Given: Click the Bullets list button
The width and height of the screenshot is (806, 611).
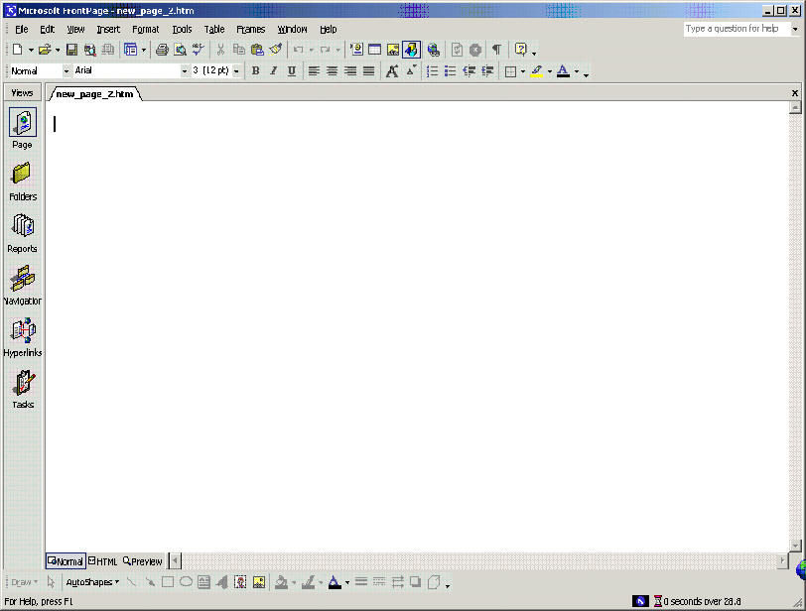Looking at the screenshot, I should click(451, 70).
